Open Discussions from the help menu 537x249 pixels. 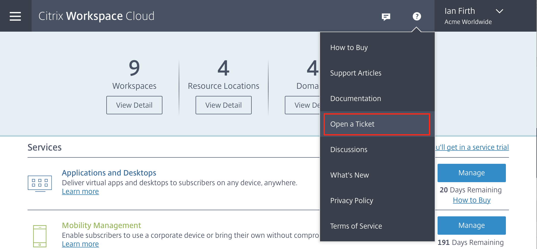tap(349, 150)
